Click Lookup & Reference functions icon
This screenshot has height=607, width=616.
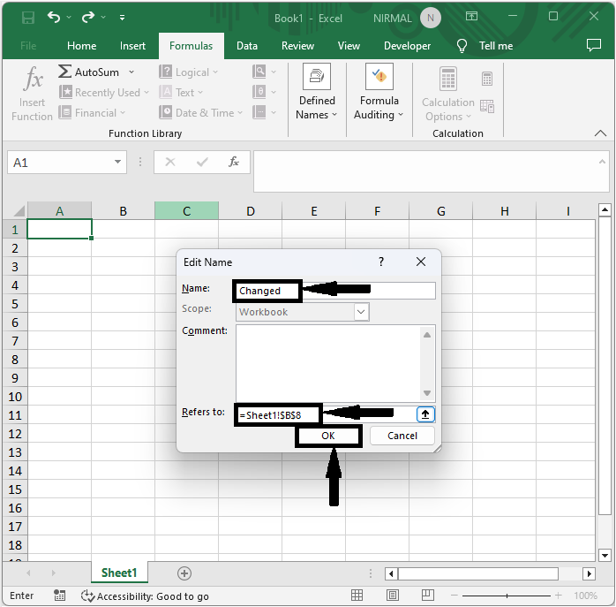[259, 72]
